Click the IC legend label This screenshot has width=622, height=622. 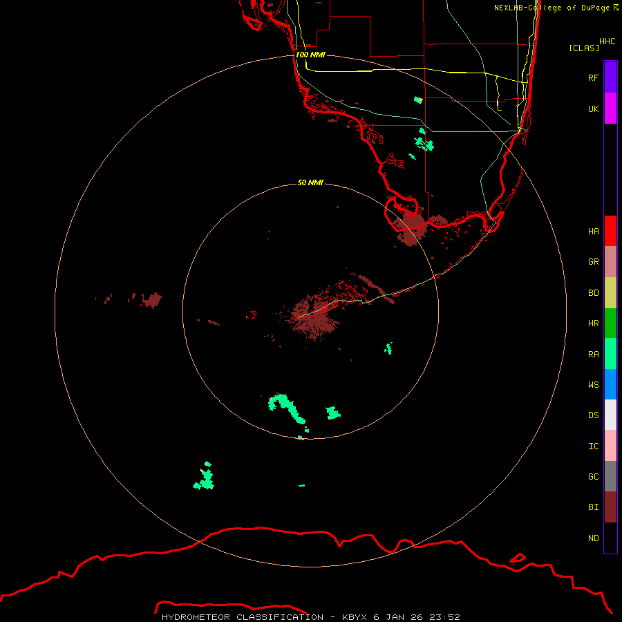(593, 446)
